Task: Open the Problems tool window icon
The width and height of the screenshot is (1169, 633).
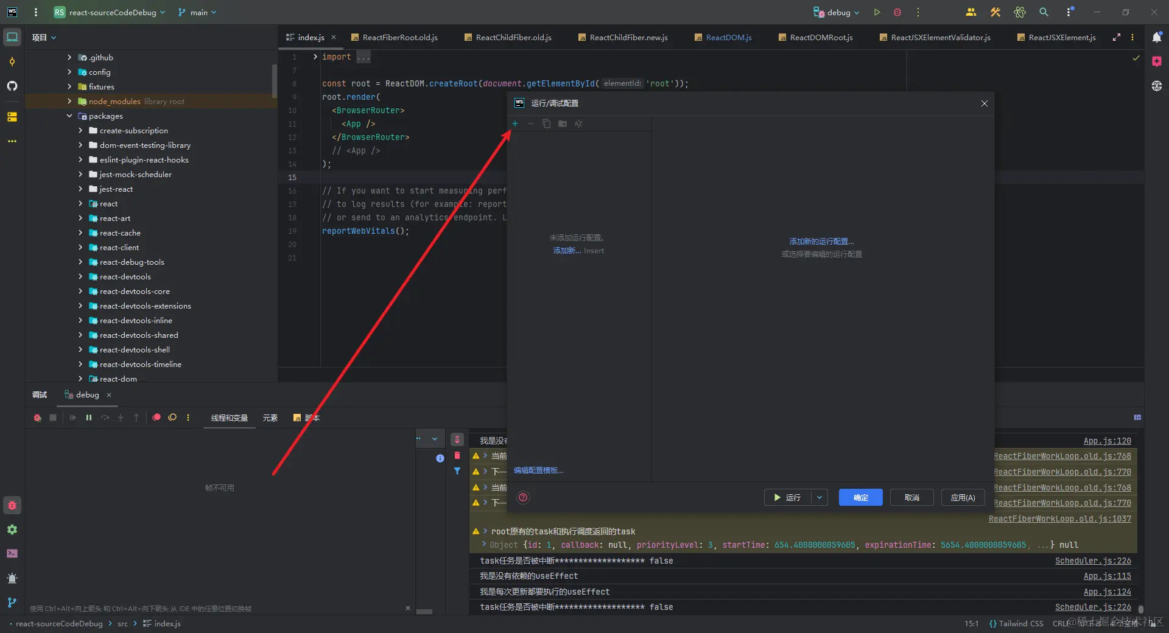Action: pos(12,578)
